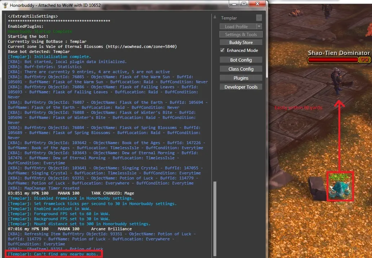Close the Honorbuddy window
The width and height of the screenshot is (372, 258).
(257, 4)
